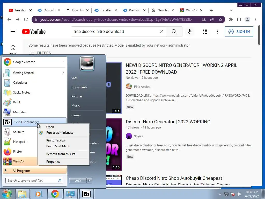Open YouTube guide hamburger menu
The height and width of the screenshot is (199, 265).
pos(13,32)
